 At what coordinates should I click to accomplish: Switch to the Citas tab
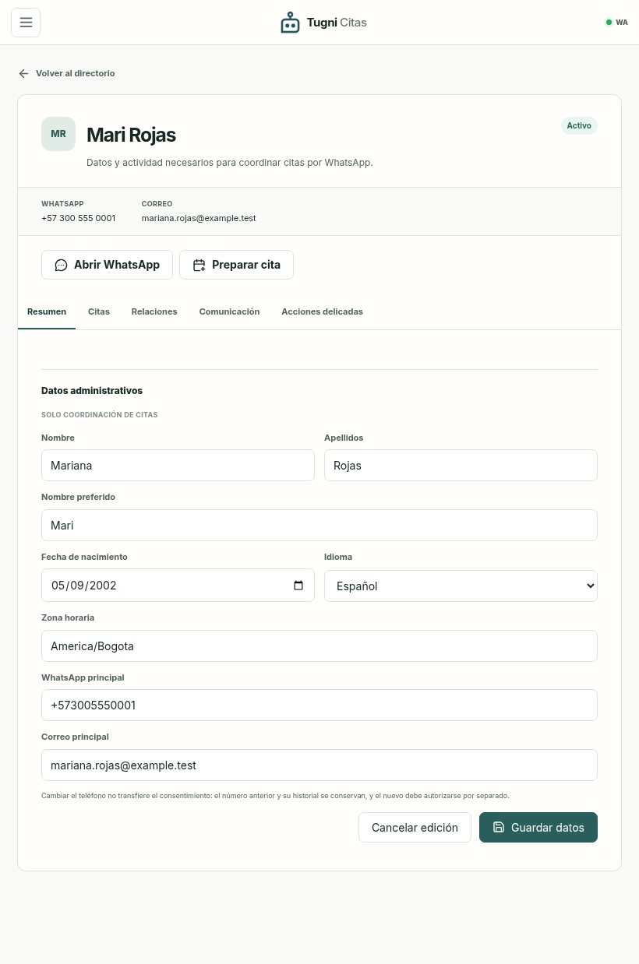pyautogui.click(x=99, y=311)
